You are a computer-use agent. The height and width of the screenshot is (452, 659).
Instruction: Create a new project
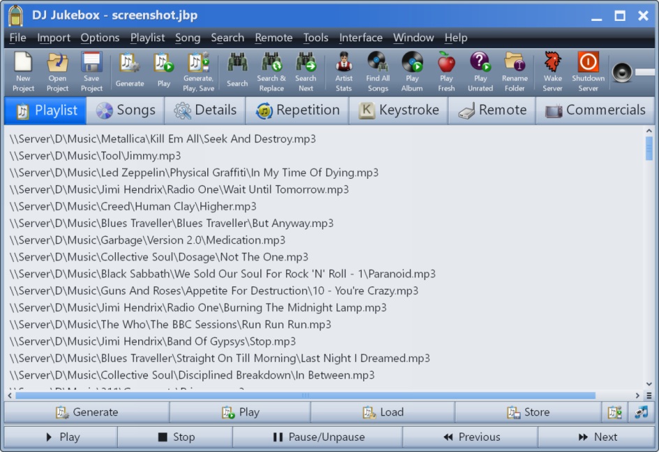tap(22, 70)
